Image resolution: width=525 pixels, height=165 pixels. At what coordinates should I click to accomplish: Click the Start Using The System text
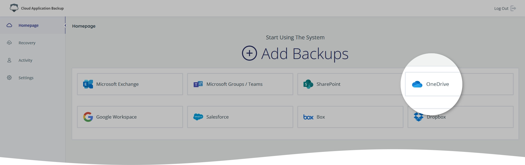(295, 37)
